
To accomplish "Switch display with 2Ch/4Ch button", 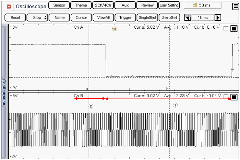I will coord(103,5).
